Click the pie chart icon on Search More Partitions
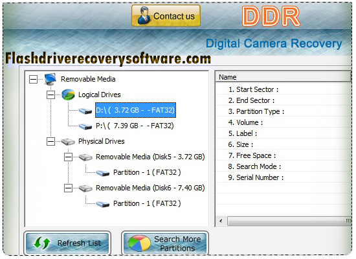Viewport: 356px width, 259px height. point(139,243)
